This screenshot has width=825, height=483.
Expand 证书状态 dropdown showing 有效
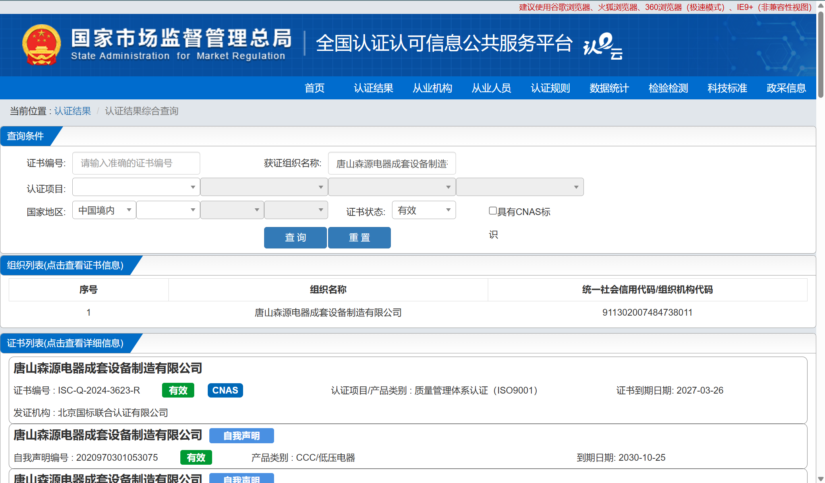(x=424, y=210)
